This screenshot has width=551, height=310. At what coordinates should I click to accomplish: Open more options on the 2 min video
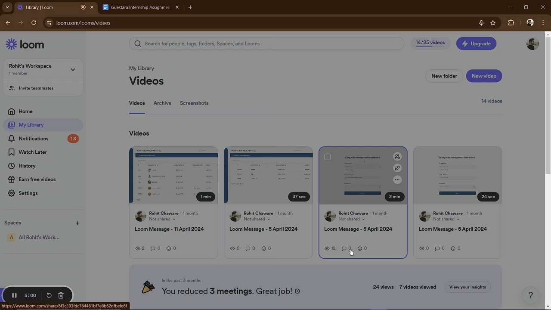click(397, 180)
